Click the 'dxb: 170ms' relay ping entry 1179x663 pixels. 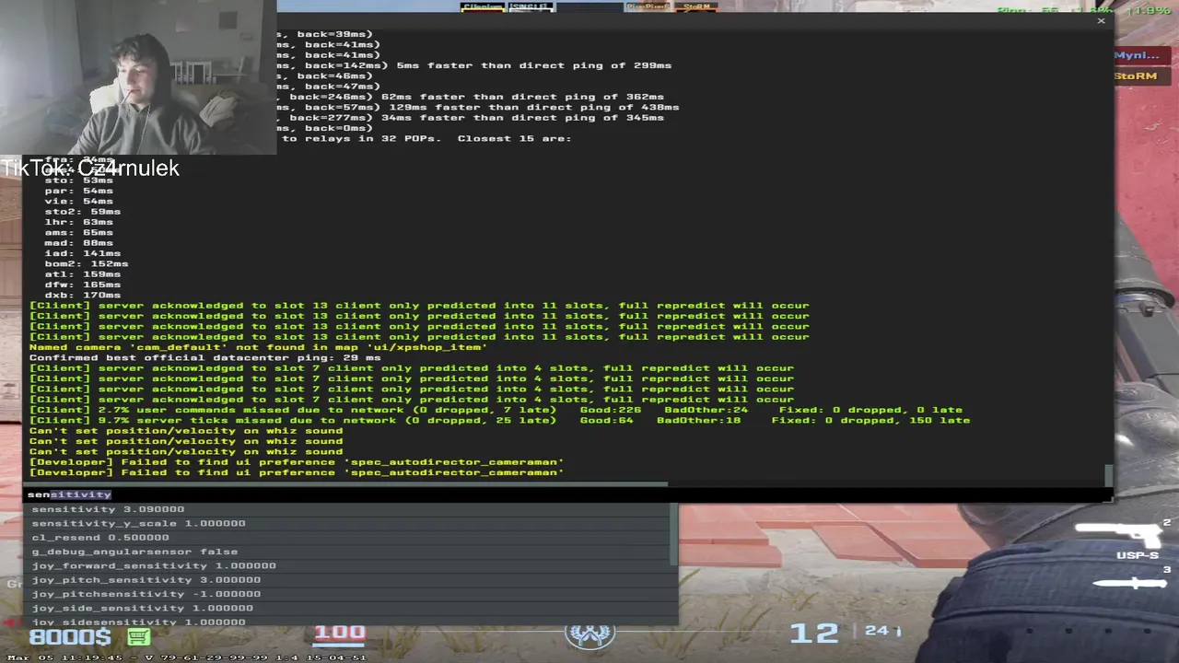(82, 296)
